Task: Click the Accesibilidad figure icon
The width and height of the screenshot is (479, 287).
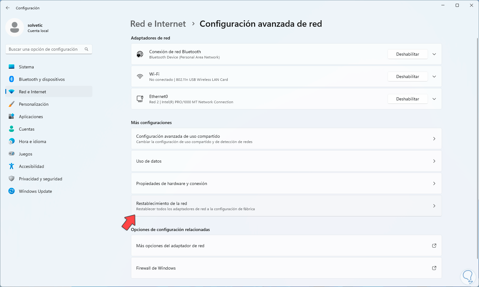Action: point(12,166)
